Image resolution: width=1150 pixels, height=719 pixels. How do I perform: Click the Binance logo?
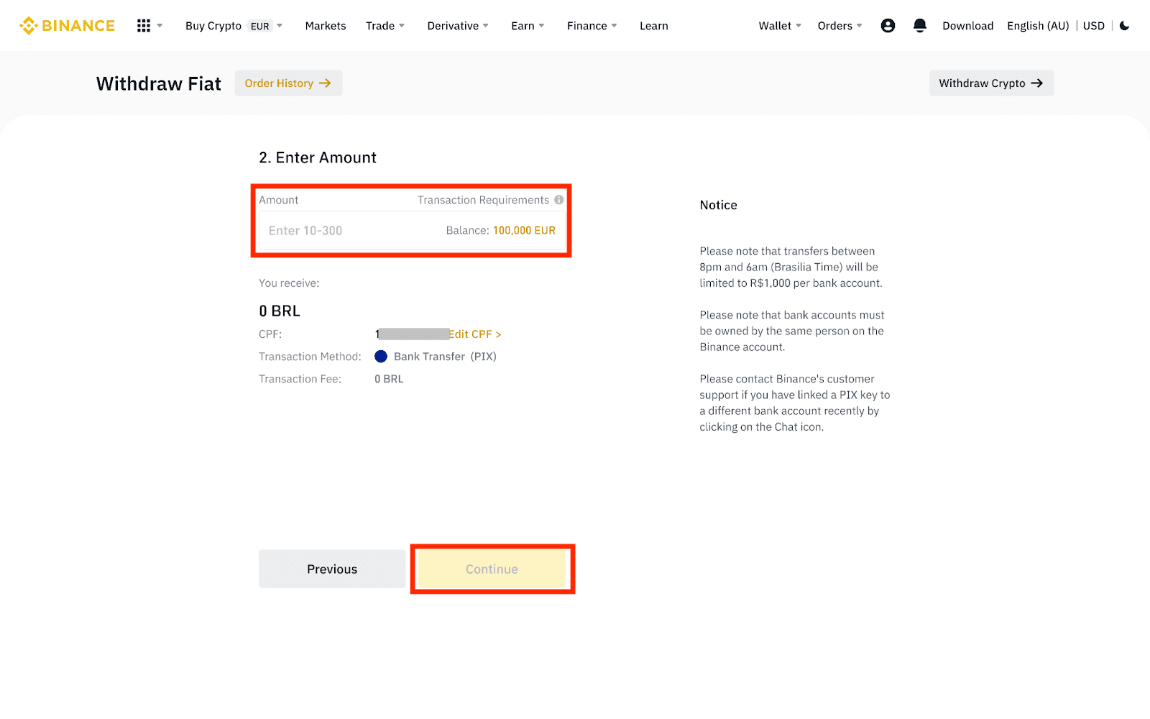[67, 26]
